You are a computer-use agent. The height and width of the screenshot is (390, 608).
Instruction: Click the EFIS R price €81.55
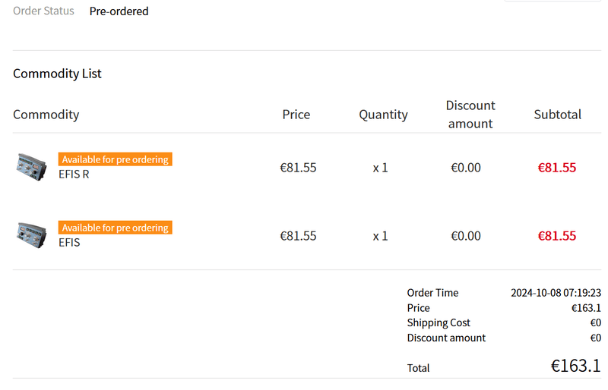[298, 168]
